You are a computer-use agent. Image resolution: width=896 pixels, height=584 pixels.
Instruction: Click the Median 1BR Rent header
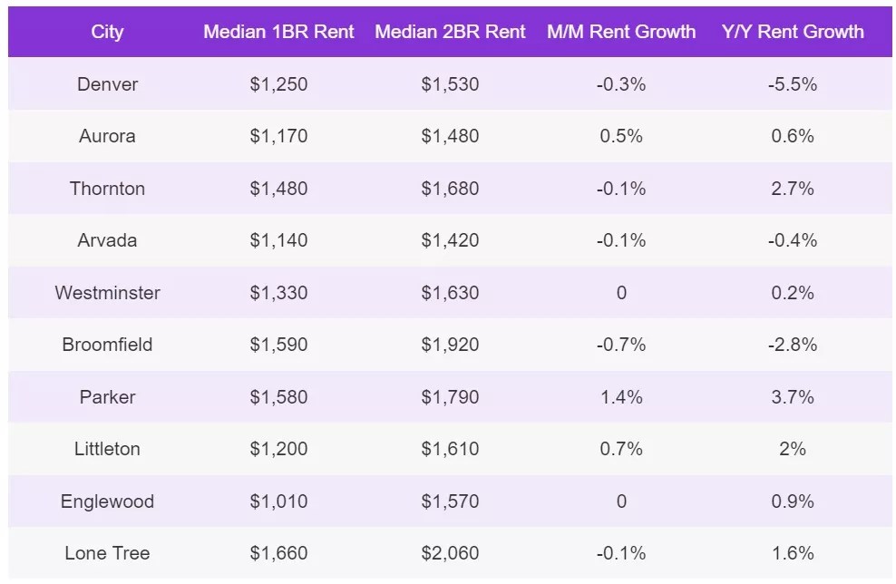(x=278, y=32)
